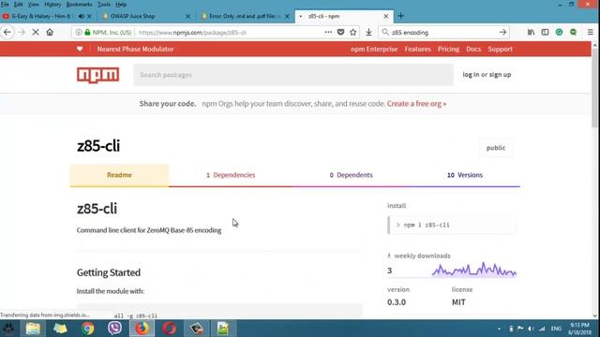Stop page loading with the X button
This screenshot has width=600, height=337.
point(36,33)
